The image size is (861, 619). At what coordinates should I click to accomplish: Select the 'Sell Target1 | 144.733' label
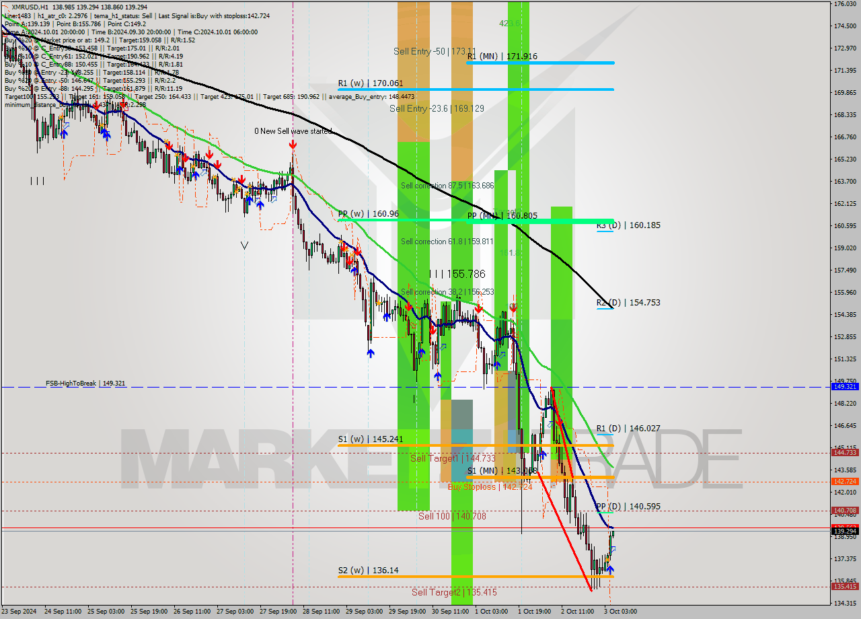point(453,458)
